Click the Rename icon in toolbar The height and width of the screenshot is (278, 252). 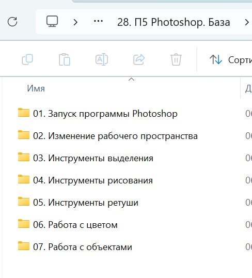[102, 59]
